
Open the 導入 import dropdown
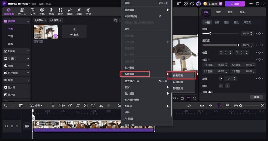coord(40,20)
